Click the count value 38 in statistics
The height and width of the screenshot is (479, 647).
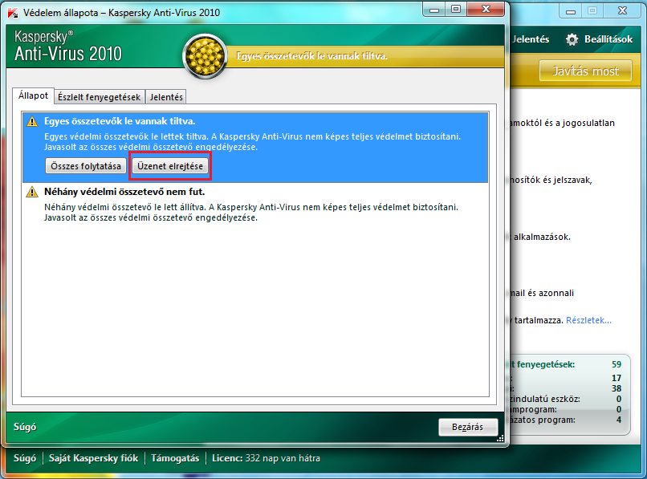pos(616,388)
